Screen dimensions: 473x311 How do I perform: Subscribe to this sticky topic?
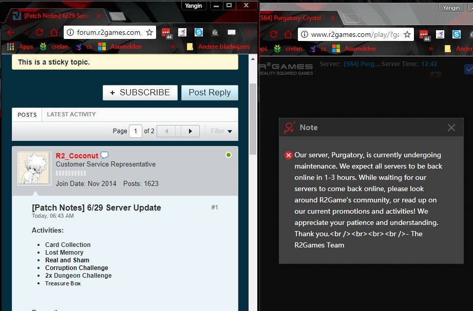tap(140, 93)
